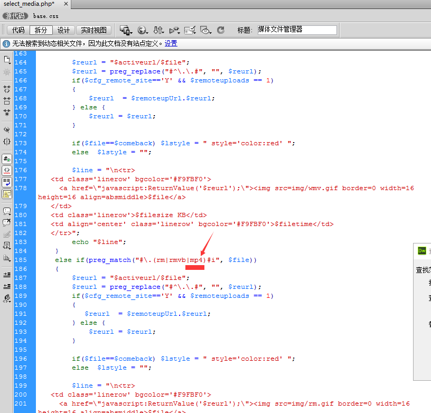
Task: Click the Collapse Full Tag icon
Action: [7, 89]
